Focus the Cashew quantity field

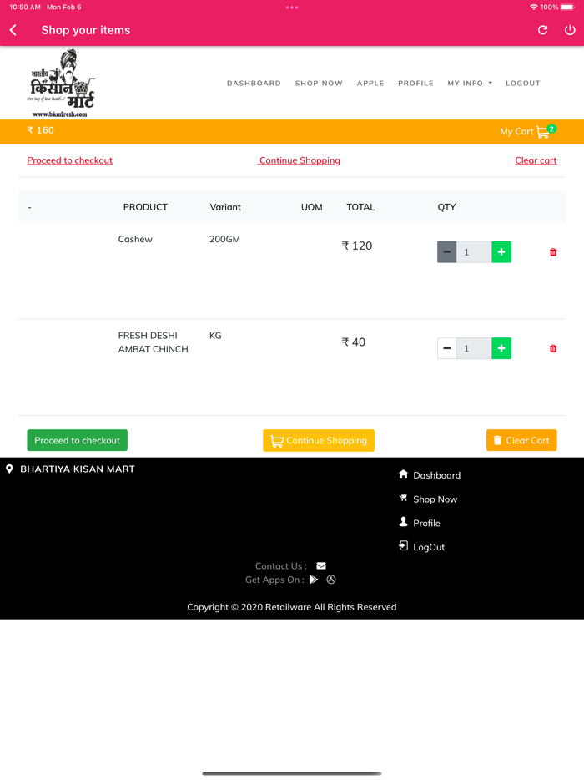click(474, 251)
